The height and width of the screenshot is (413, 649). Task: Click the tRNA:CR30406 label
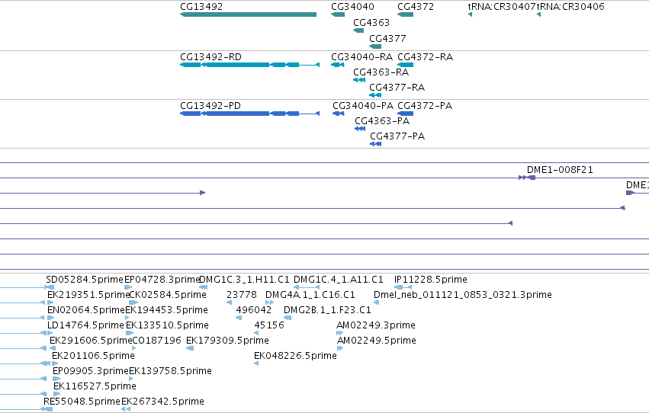570,7
